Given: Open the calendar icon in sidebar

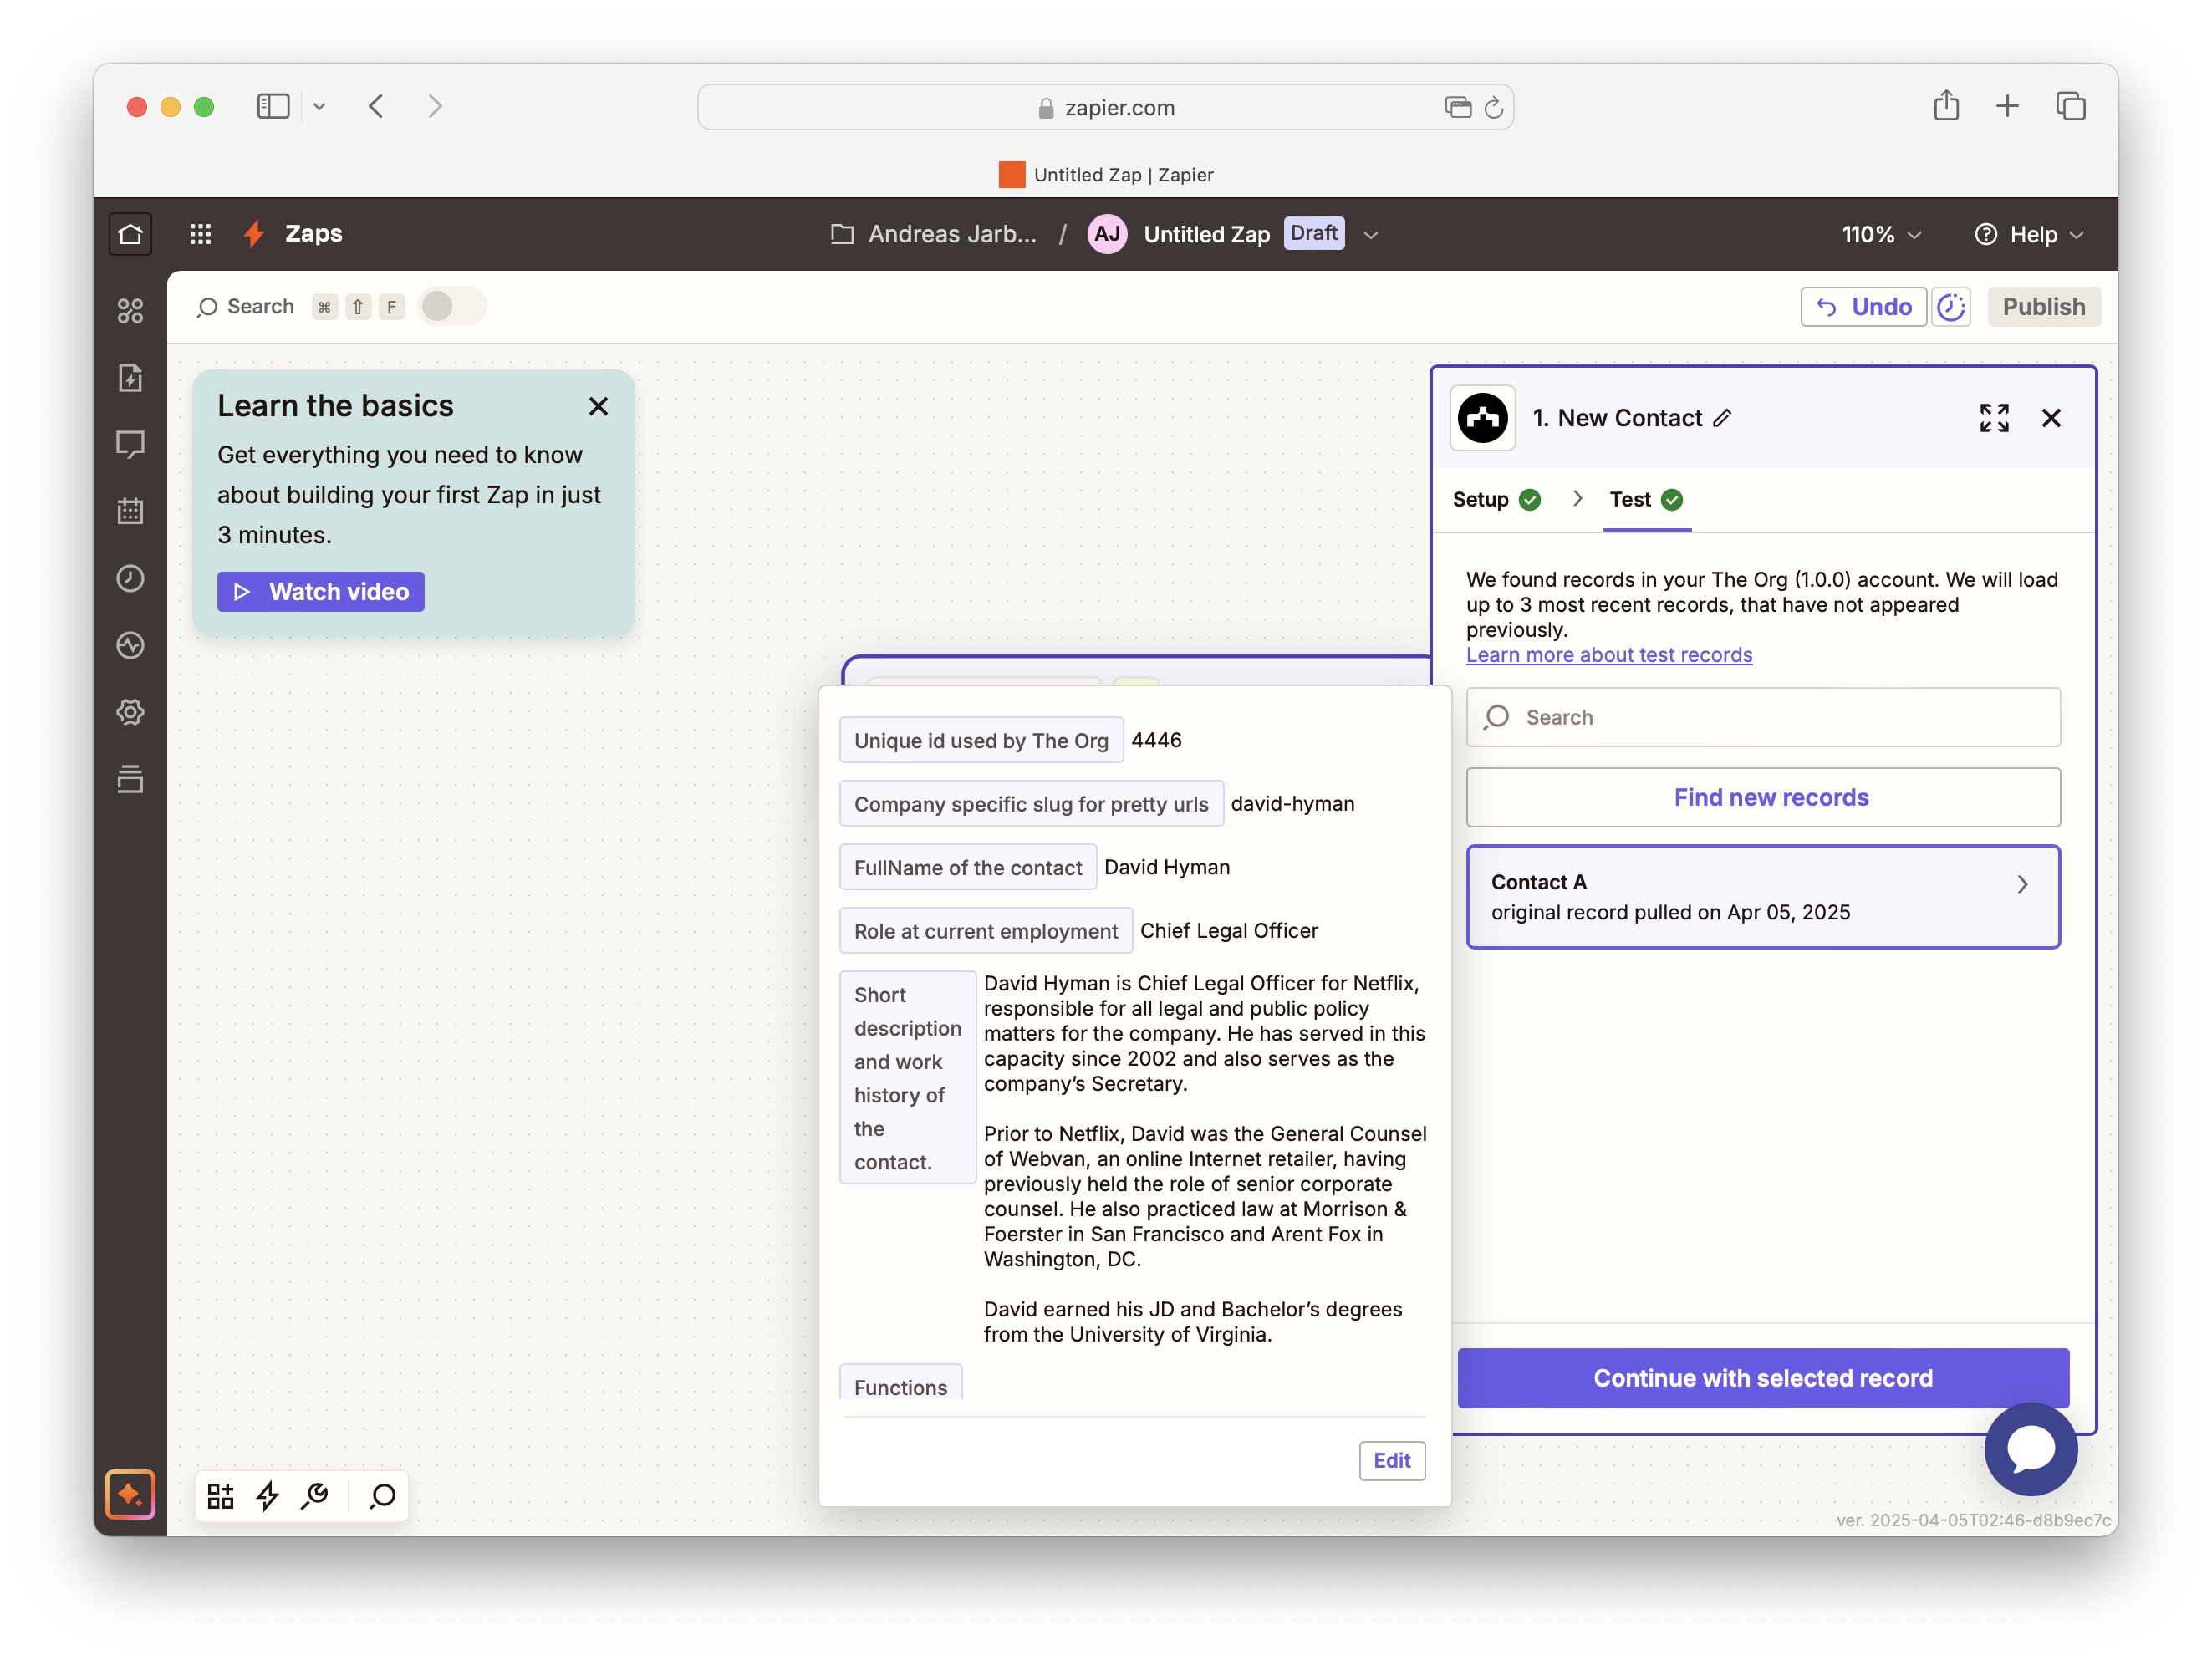Looking at the screenshot, I should (130, 511).
